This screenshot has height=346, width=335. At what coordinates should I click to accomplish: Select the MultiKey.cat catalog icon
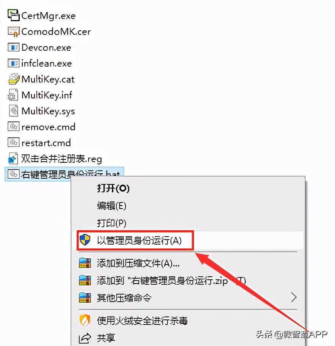14,79
